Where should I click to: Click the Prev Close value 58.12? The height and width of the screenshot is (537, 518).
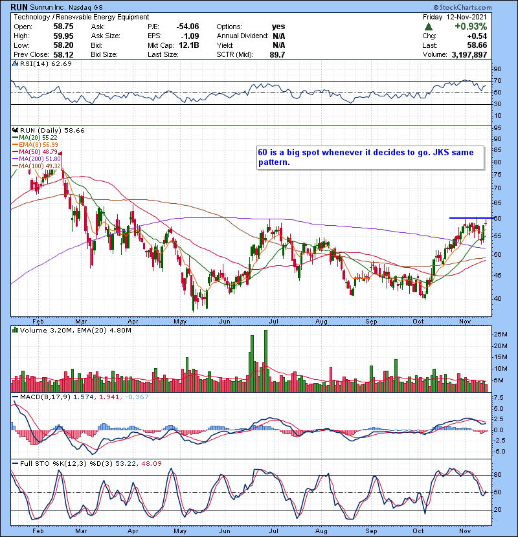click(x=63, y=54)
